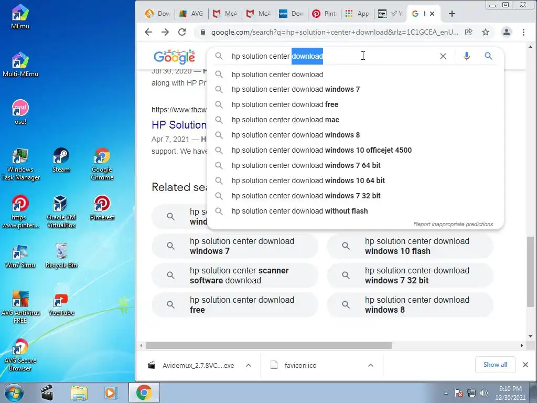This screenshot has height=403, width=537.
Task: Switch to the Pinterest tab
Action: click(325, 13)
